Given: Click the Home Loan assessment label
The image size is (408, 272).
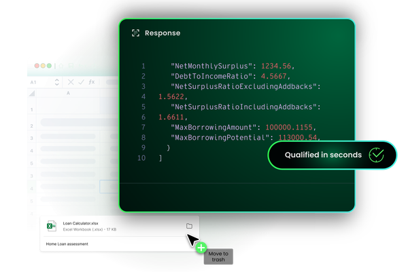Looking at the screenshot, I should [x=67, y=244].
